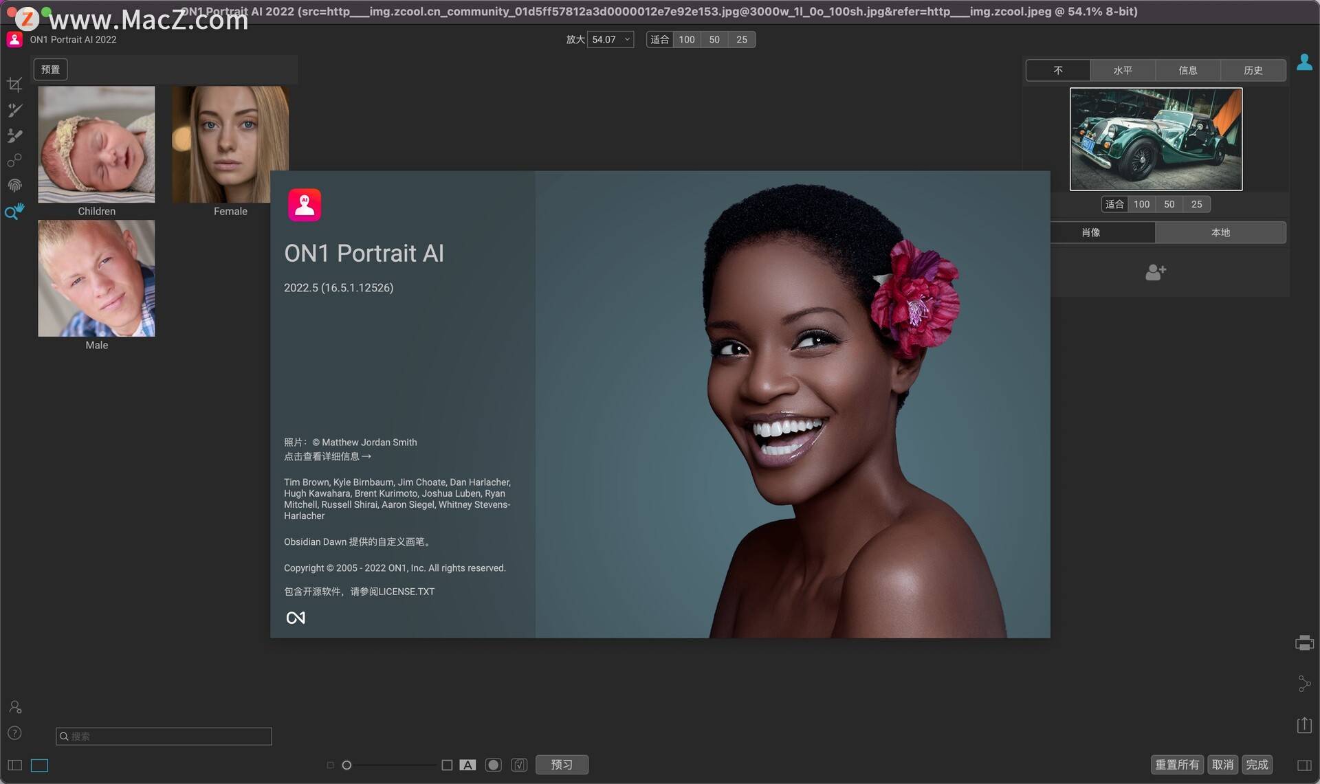The image size is (1320, 784).
Task: Click 重置所有 (Reset All) button
Action: click(1177, 765)
